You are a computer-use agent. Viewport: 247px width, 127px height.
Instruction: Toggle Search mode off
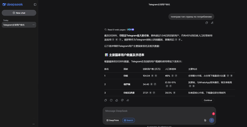[x=128, y=120]
